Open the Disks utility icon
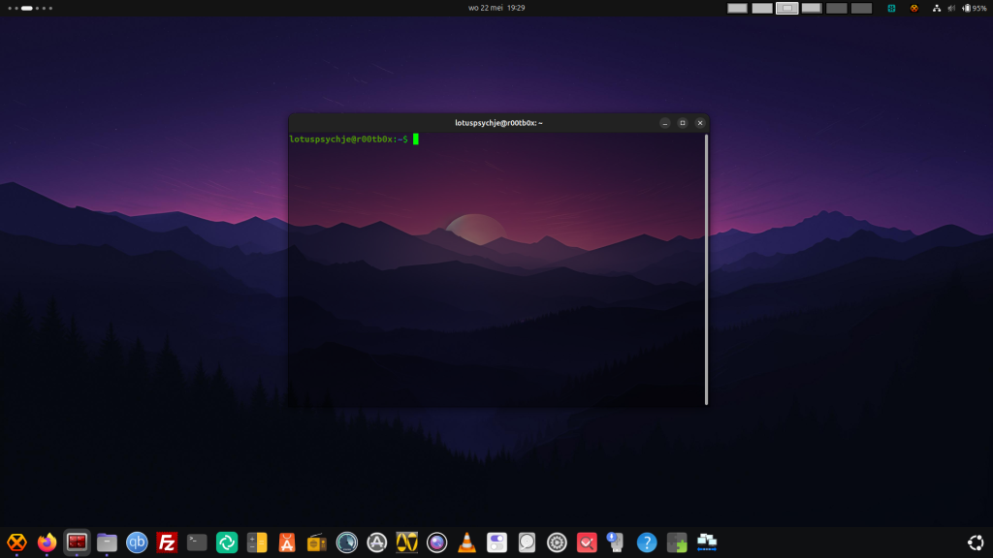The image size is (993, 558). 527,542
